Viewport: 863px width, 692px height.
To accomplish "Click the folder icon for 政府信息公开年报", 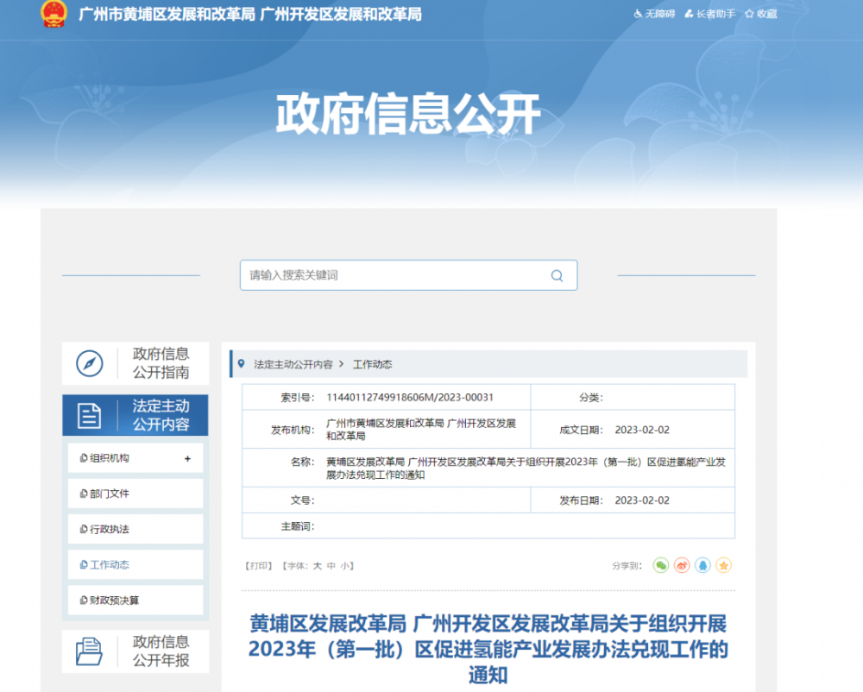I will (90, 651).
